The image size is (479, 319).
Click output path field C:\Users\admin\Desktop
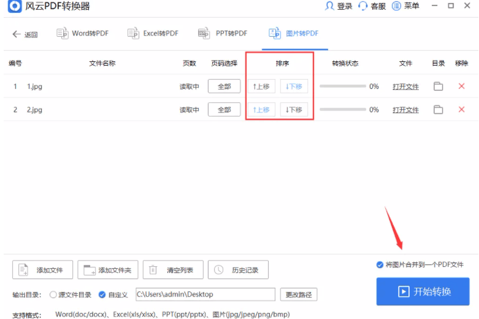click(205, 294)
